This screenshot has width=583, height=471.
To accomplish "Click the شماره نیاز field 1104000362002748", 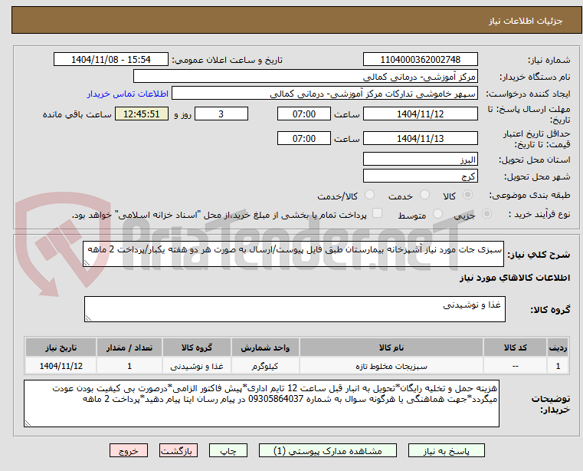I will (x=420, y=60).
